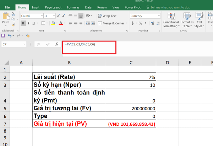This screenshot has height=146, width=213.
Task: Click accounting dollar format icon
Action: (132, 23)
